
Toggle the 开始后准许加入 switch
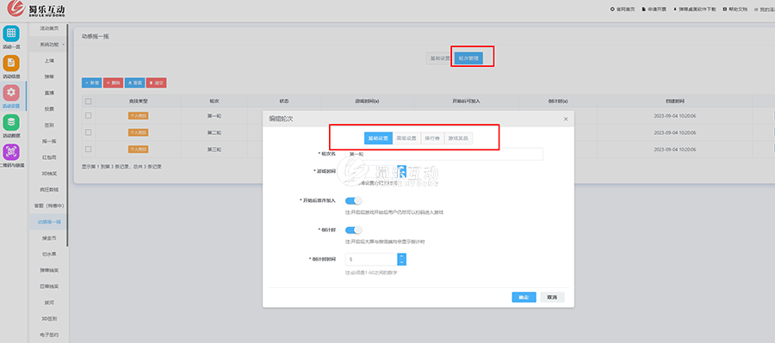(x=354, y=200)
